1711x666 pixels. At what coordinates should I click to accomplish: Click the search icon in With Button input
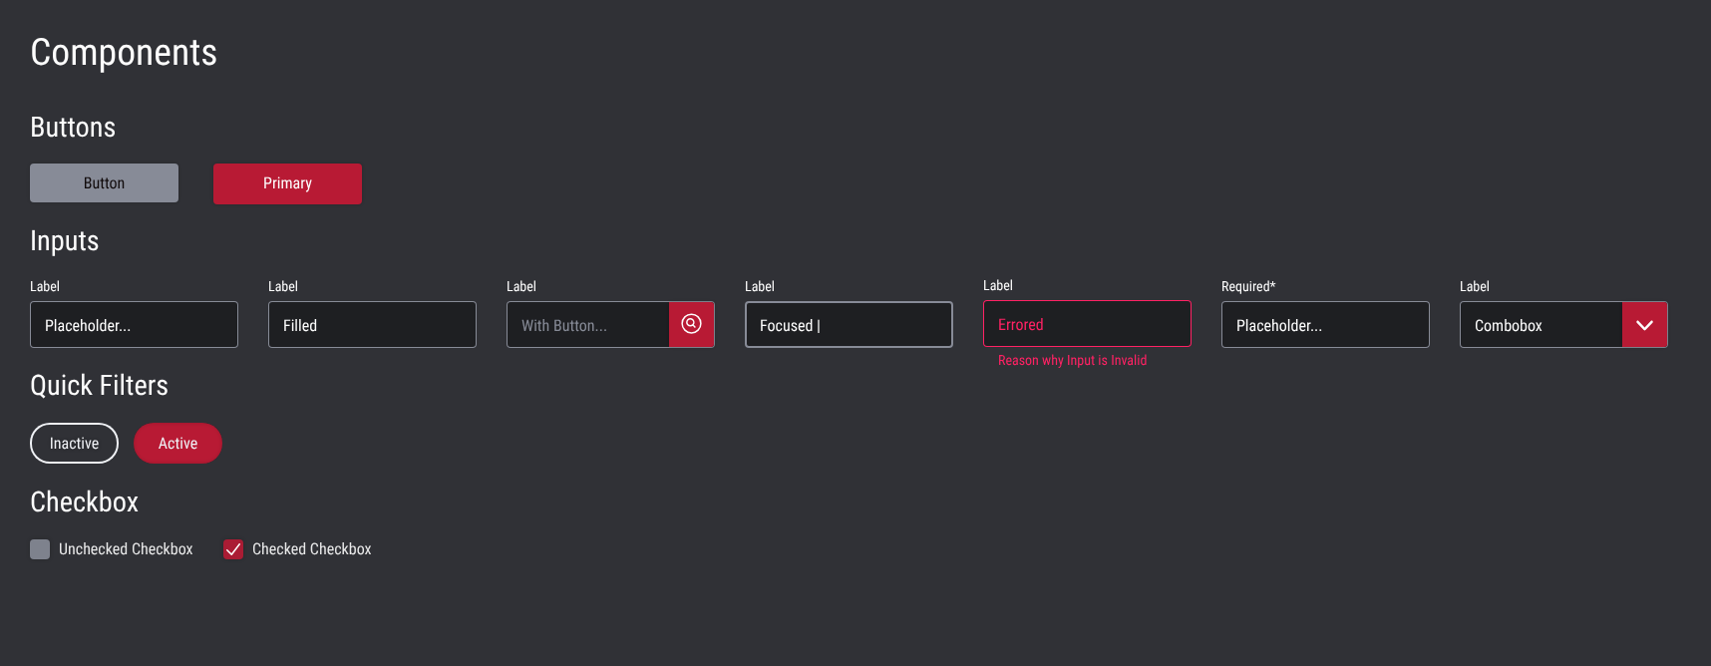[691, 324]
